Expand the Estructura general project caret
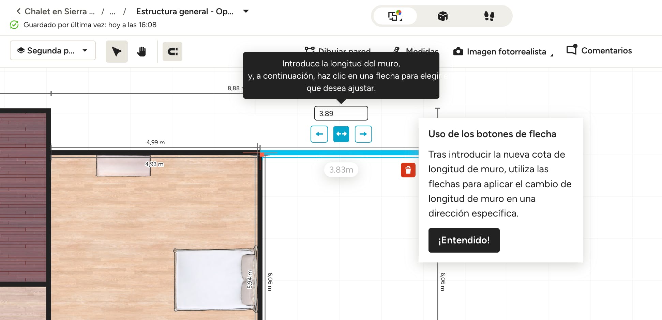 pyautogui.click(x=246, y=11)
